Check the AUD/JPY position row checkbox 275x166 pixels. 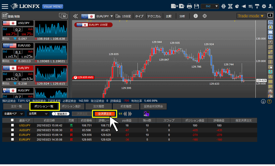12,130
